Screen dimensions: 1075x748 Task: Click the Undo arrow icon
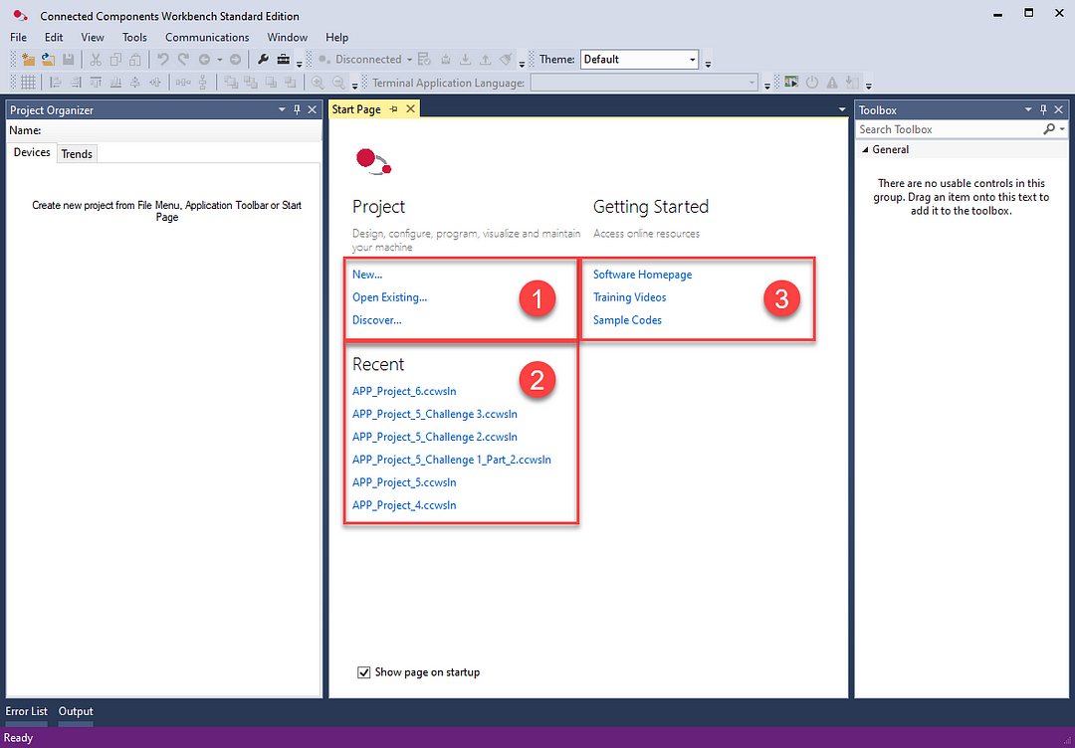[163, 60]
